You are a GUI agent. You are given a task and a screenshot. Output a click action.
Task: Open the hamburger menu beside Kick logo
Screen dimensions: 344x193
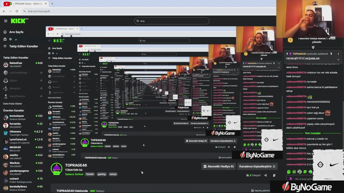pyautogui.click(x=6, y=21)
